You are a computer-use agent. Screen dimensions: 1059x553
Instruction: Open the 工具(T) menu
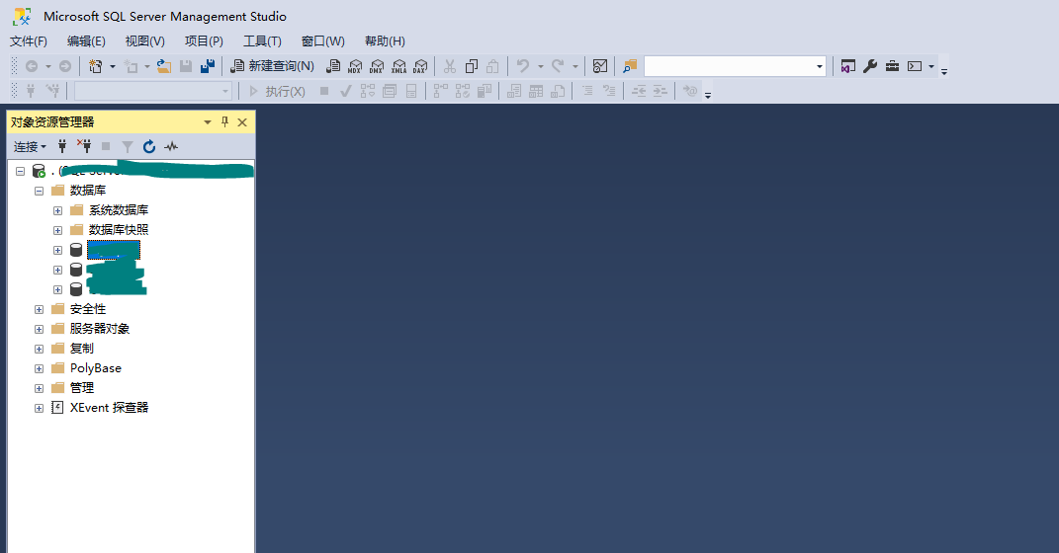[x=262, y=41]
